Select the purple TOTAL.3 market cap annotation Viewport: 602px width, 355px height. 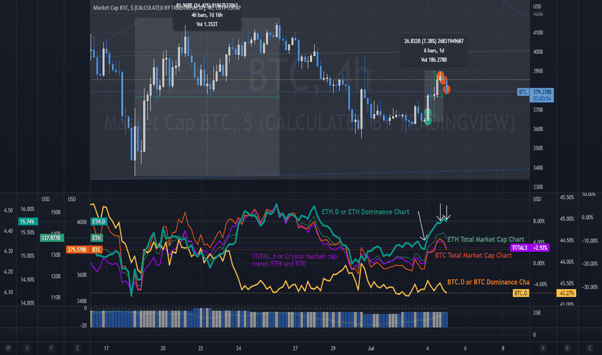(x=295, y=260)
